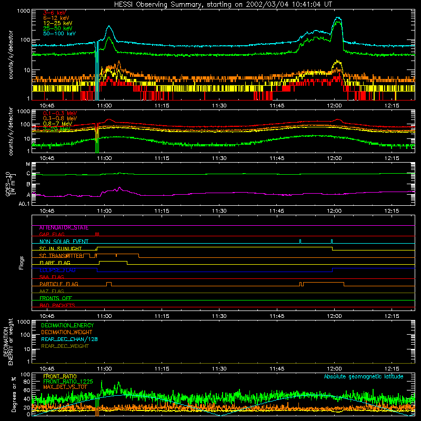Select the REAR_DEC_WEIGHT legend label
Viewport: 421px width, 421px height.
point(65,346)
